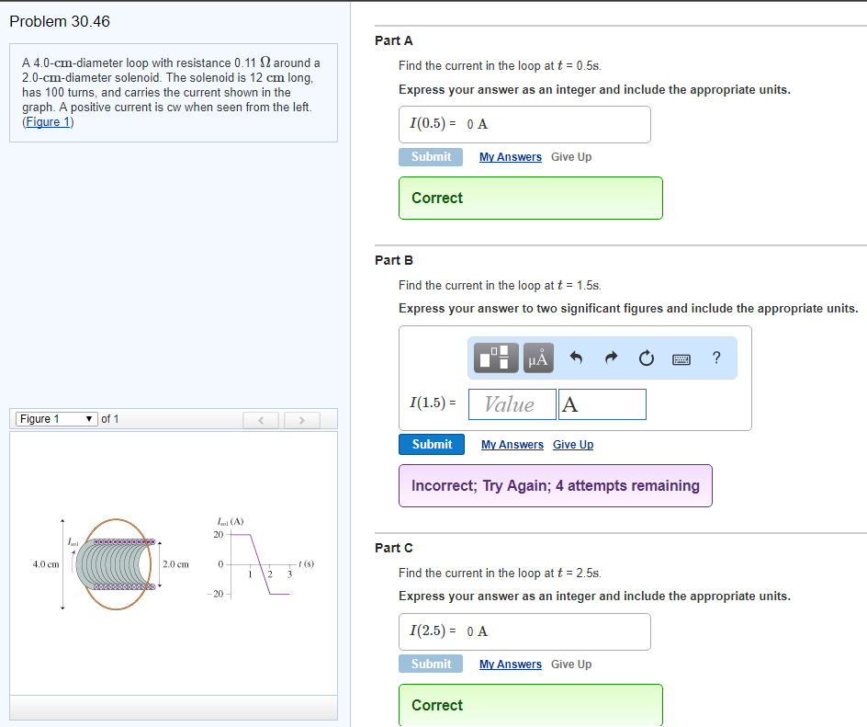Click the previous figure arrow

pyautogui.click(x=260, y=419)
